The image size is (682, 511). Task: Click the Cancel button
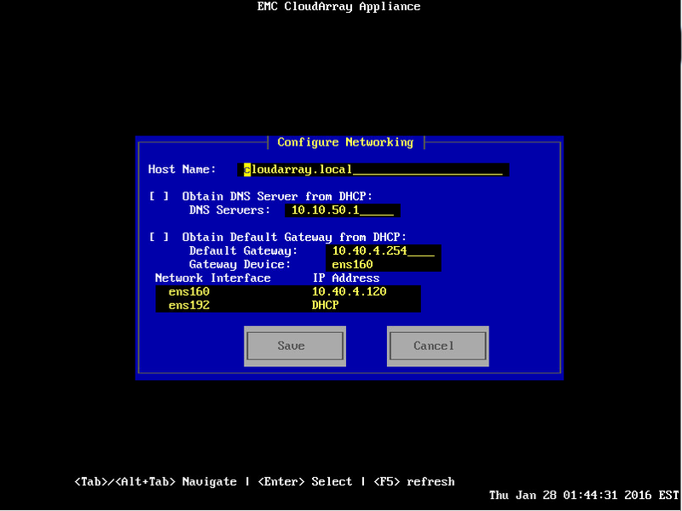tap(437, 345)
